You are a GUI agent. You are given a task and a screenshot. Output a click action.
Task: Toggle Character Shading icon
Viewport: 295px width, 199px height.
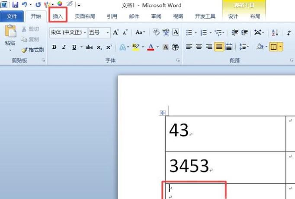click(166, 47)
